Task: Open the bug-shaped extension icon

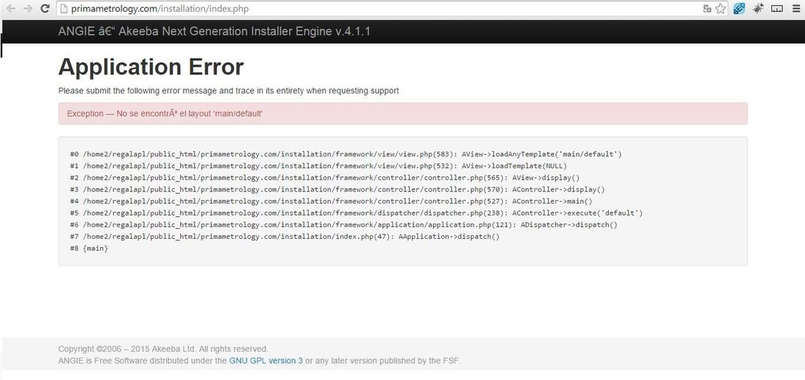Action: click(758, 8)
